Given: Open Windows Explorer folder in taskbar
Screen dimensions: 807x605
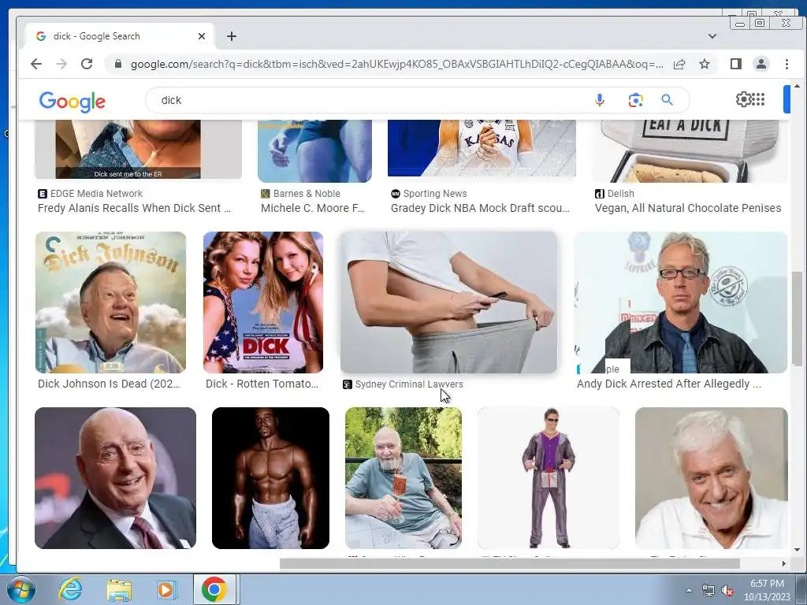Looking at the screenshot, I should pyautogui.click(x=118, y=590).
